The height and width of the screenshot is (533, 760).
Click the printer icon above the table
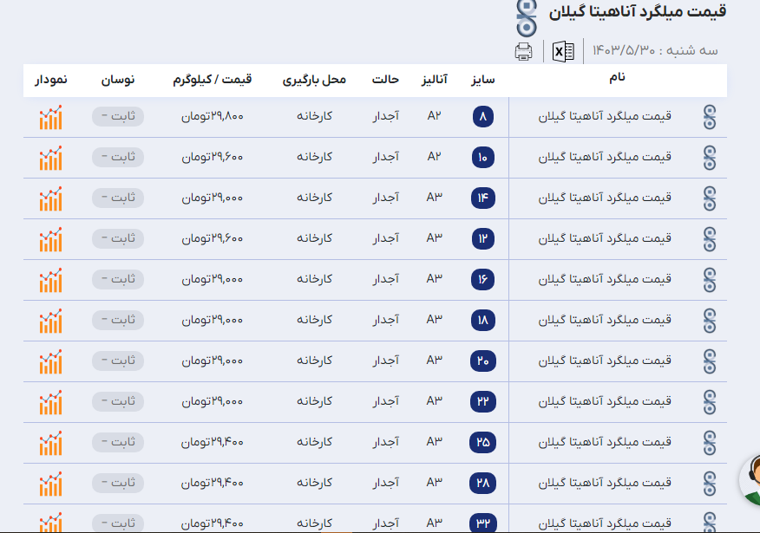[x=523, y=51]
